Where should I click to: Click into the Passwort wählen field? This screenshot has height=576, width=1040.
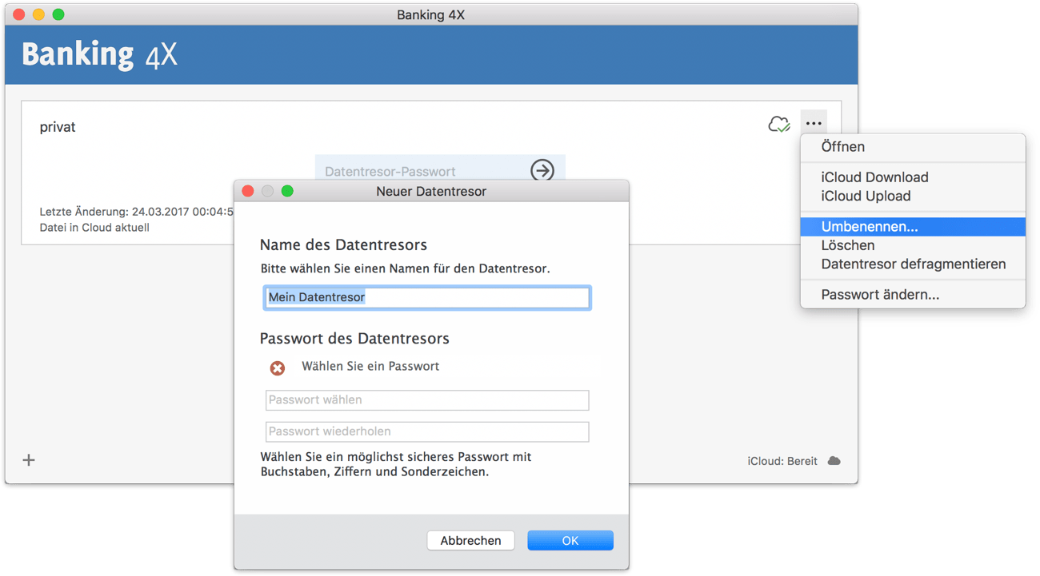(427, 399)
